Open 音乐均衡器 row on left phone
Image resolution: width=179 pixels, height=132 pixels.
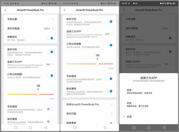pyautogui.click(x=30, y=29)
